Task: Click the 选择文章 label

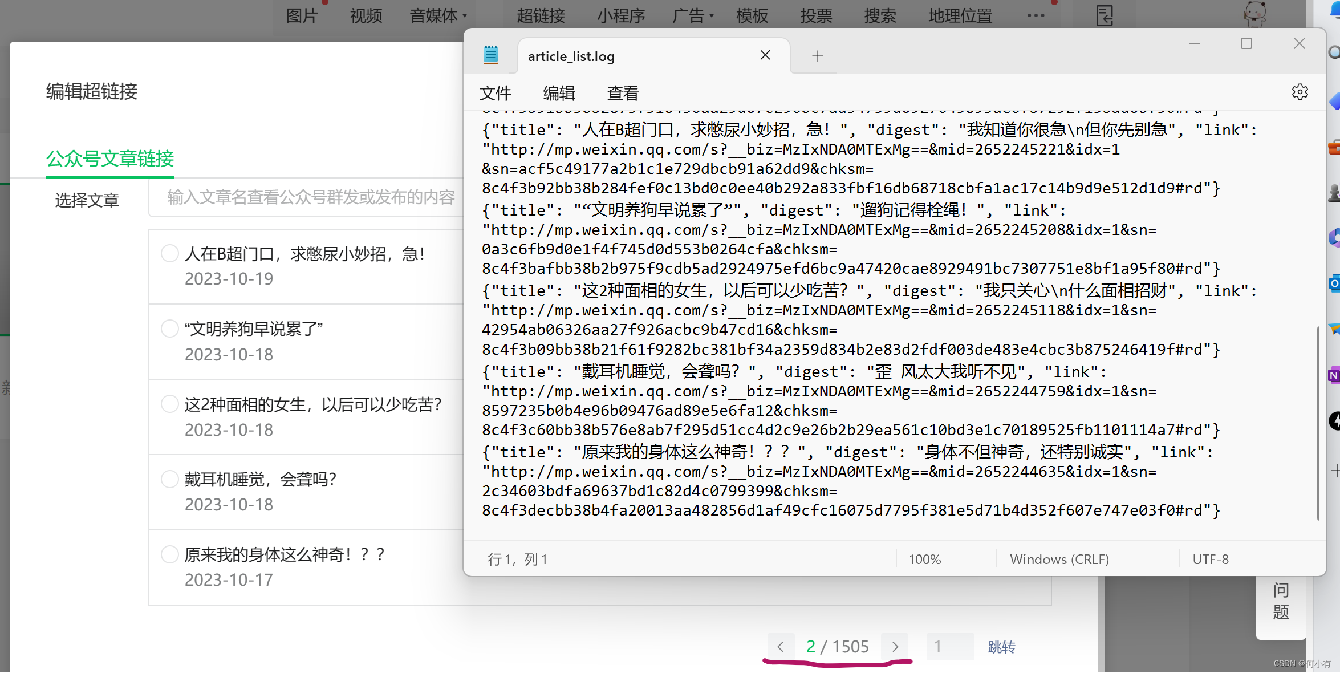Action: 87,200
